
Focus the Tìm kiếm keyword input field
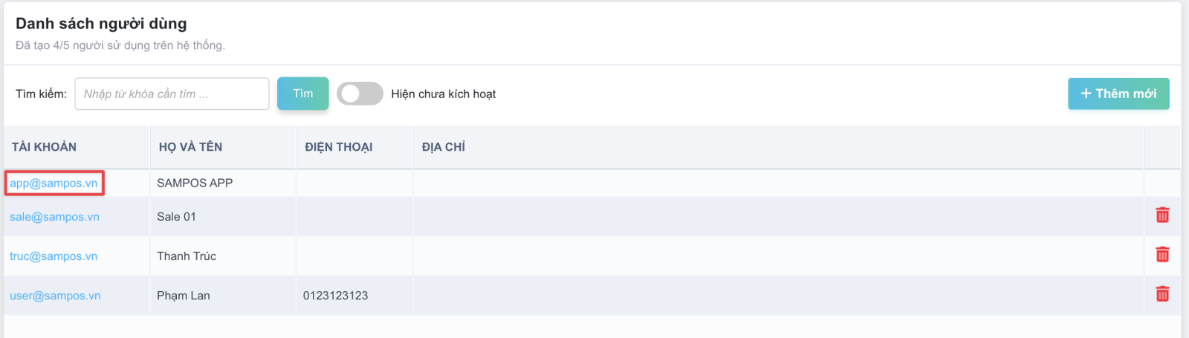[172, 94]
